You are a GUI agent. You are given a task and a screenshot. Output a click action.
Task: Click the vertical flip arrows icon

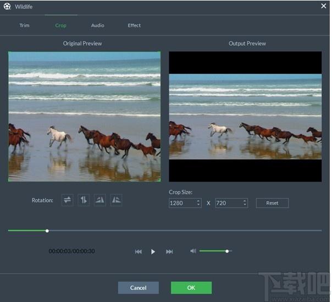coord(84,200)
